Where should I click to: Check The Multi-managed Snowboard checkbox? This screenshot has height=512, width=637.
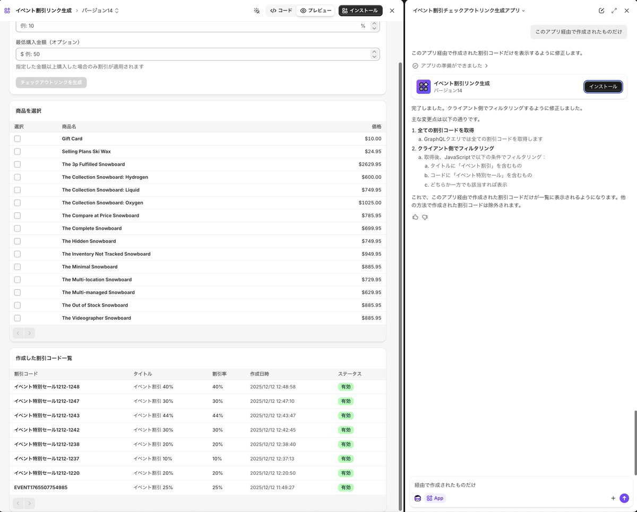[18, 292]
